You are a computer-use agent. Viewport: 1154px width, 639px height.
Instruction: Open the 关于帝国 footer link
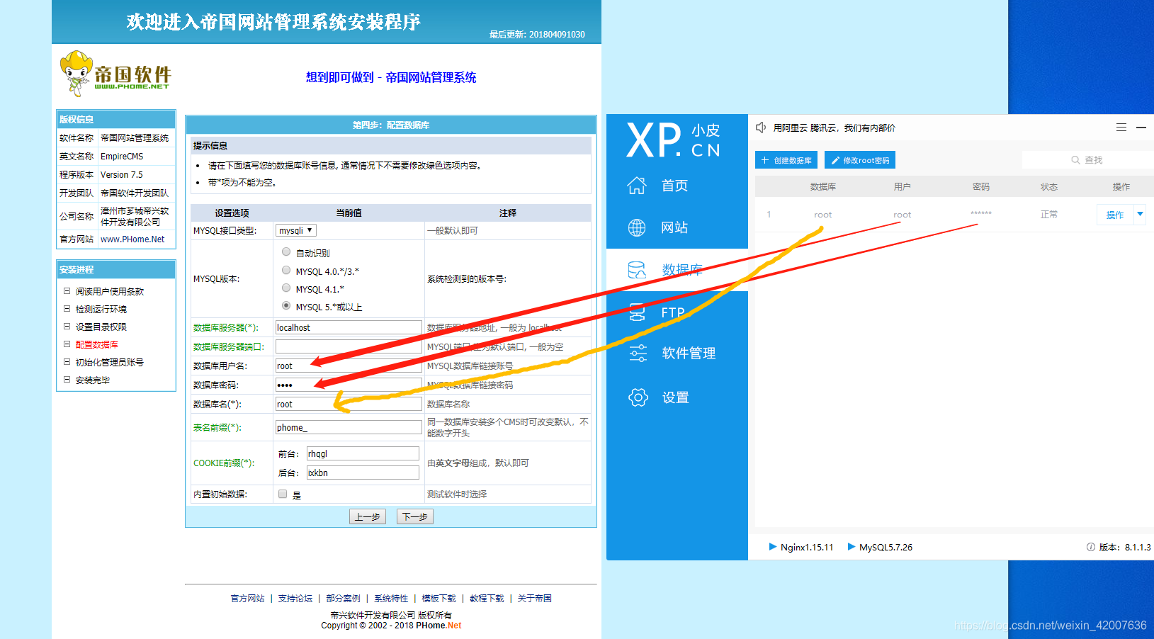tap(534, 599)
